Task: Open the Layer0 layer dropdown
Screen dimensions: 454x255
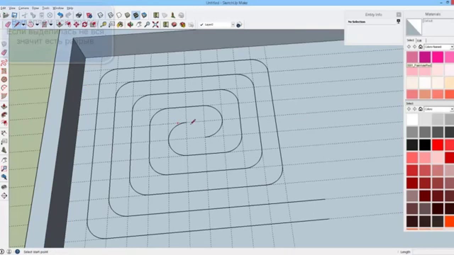Action: [x=233, y=24]
